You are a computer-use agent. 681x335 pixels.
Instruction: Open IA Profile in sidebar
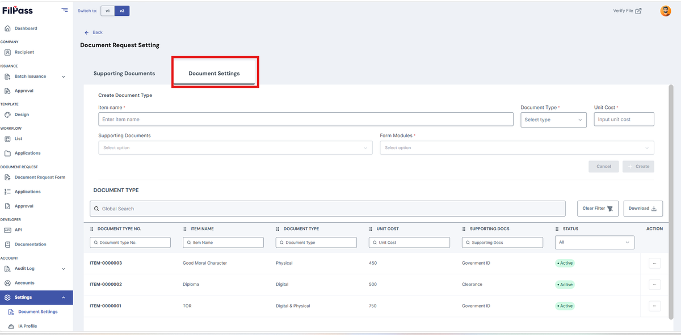click(x=28, y=326)
